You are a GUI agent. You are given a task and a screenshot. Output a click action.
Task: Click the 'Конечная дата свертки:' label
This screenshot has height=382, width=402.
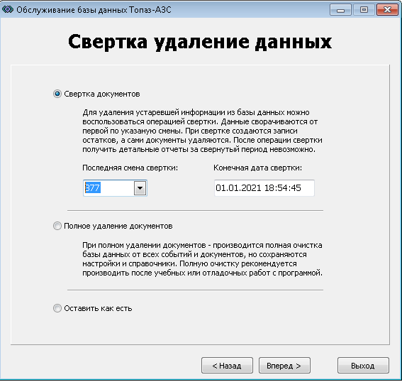[x=257, y=168]
